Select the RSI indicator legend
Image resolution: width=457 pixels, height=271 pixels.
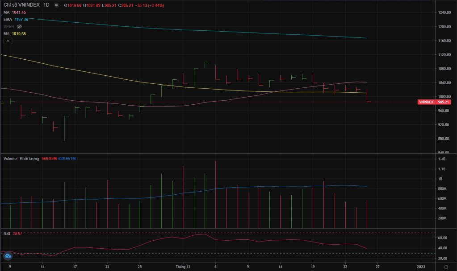pyautogui.click(x=7, y=233)
